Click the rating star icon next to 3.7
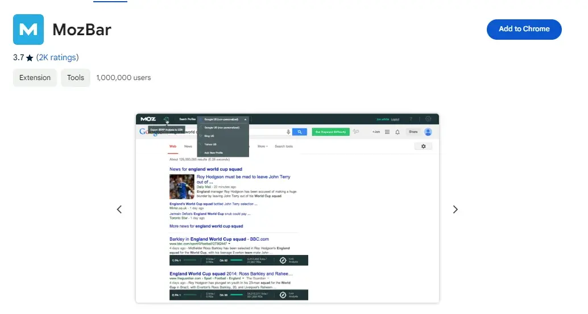 (x=30, y=58)
